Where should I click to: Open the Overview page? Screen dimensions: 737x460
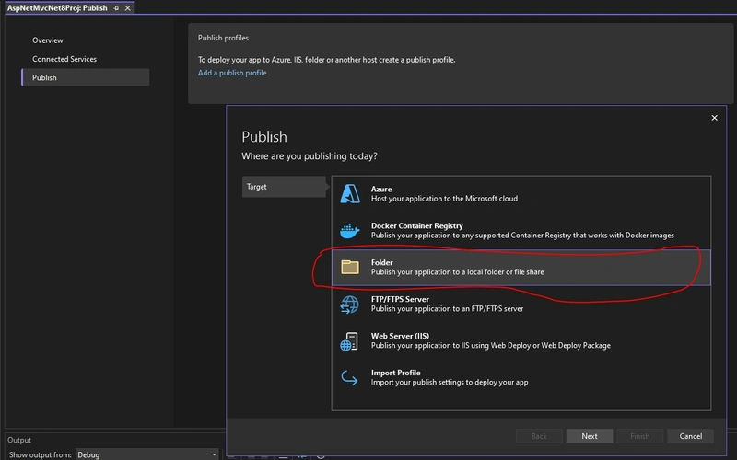pyautogui.click(x=48, y=40)
